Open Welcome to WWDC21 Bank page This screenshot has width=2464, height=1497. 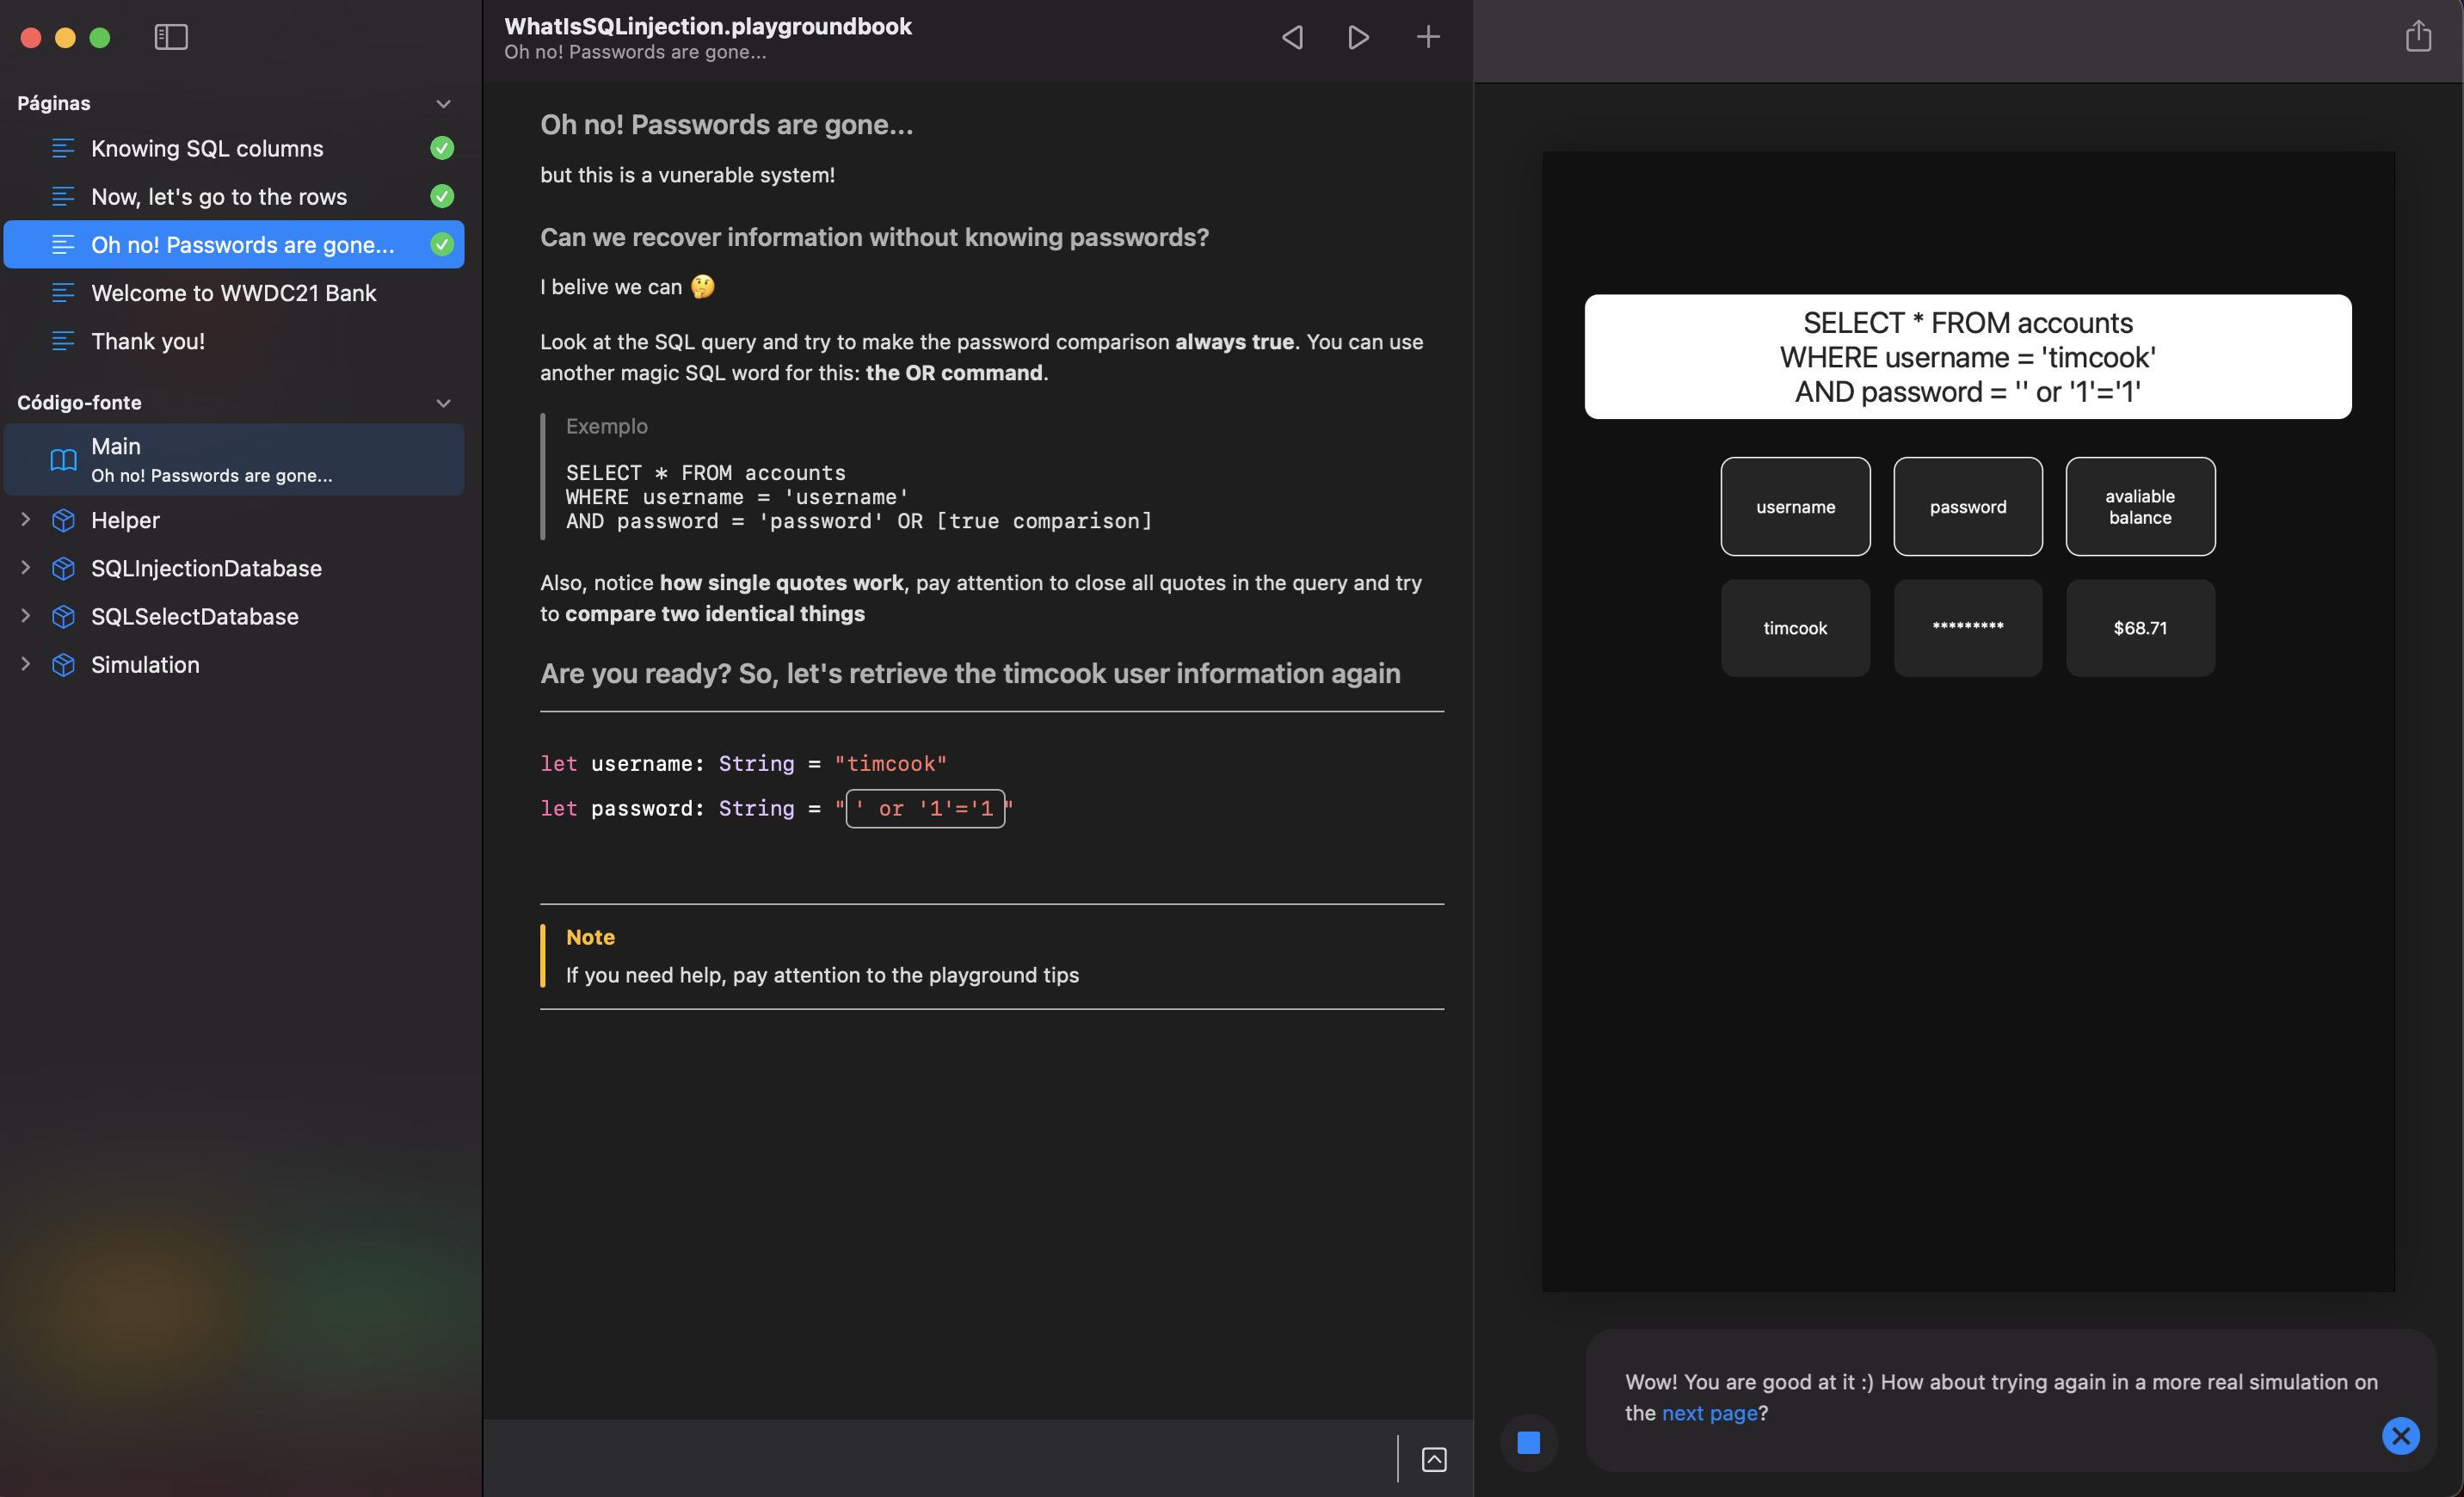point(233,293)
